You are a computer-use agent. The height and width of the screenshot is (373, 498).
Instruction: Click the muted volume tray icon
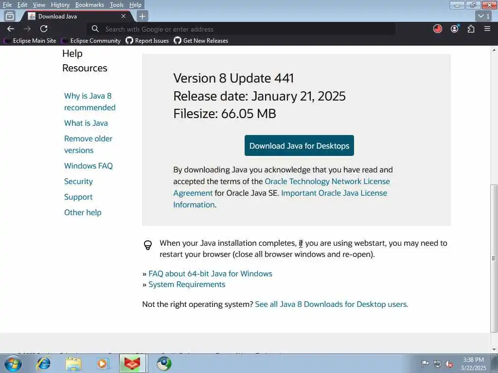449,364
